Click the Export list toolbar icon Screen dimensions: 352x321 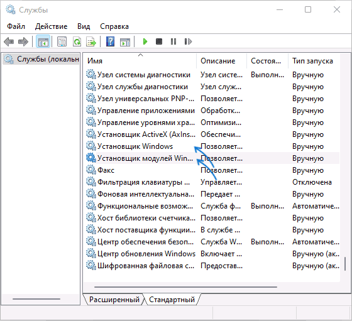click(x=91, y=41)
